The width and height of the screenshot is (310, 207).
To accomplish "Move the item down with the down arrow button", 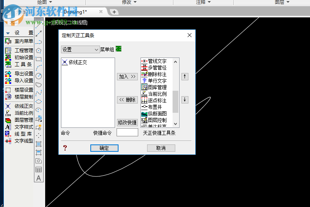I will click(185, 100).
